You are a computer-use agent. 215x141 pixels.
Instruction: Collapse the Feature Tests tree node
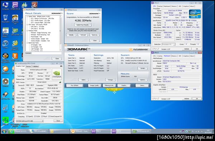[27, 31]
